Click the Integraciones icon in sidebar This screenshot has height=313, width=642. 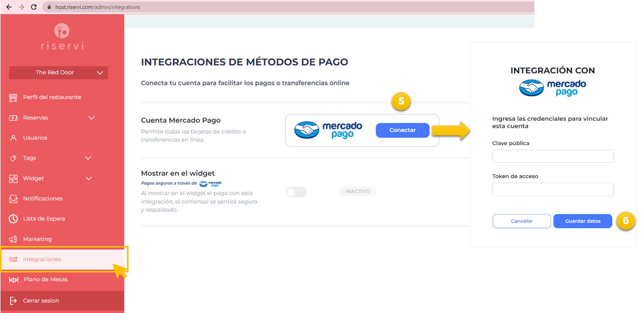[x=13, y=259]
